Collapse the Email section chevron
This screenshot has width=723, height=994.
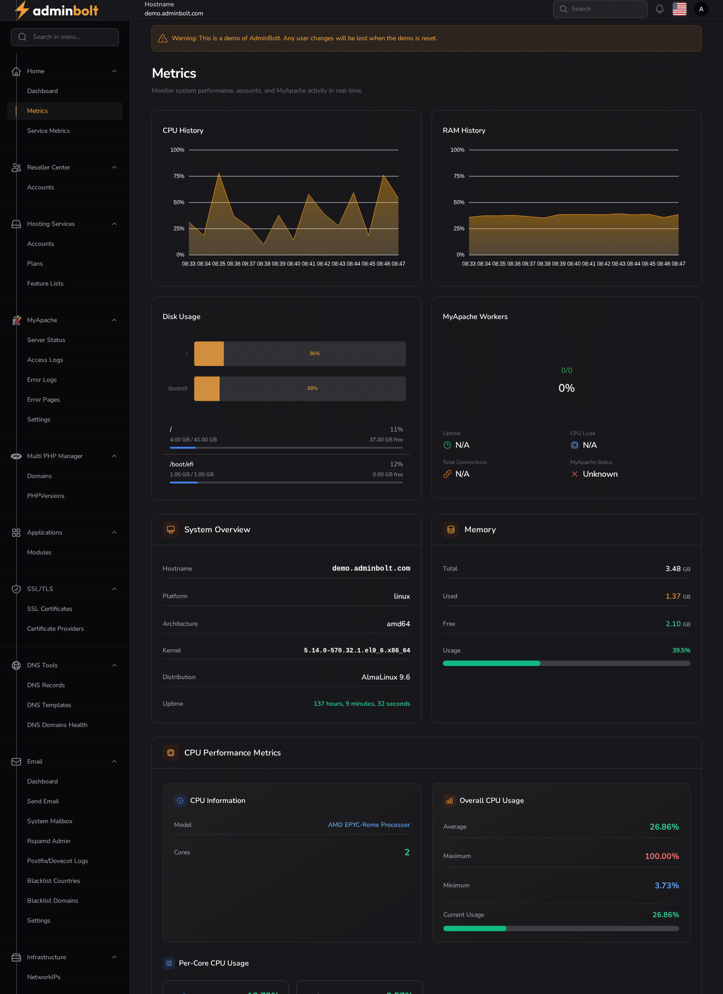coord(114,762)
